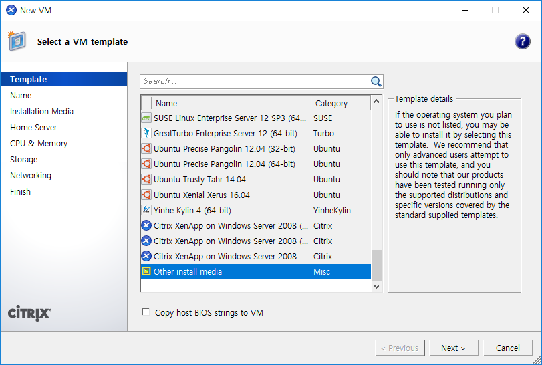This screenshot has width=542, height=365.
Task: Click the Ubuntu Trusty Tahr icon
Action: [146, 179]
